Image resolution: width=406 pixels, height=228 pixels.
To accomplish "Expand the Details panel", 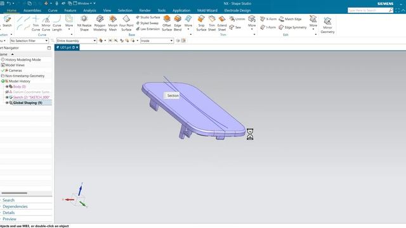I will click(8, 213).
